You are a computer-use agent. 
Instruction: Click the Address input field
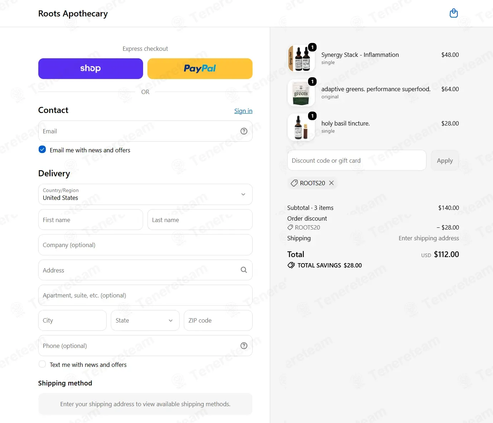point(145,270)
